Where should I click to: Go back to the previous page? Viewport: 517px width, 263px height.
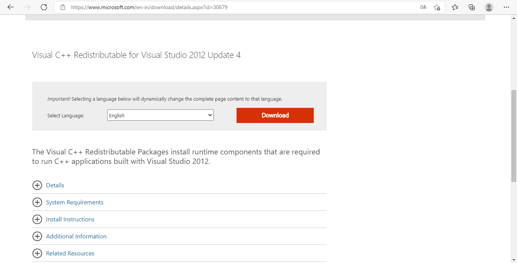pos(11,7)
